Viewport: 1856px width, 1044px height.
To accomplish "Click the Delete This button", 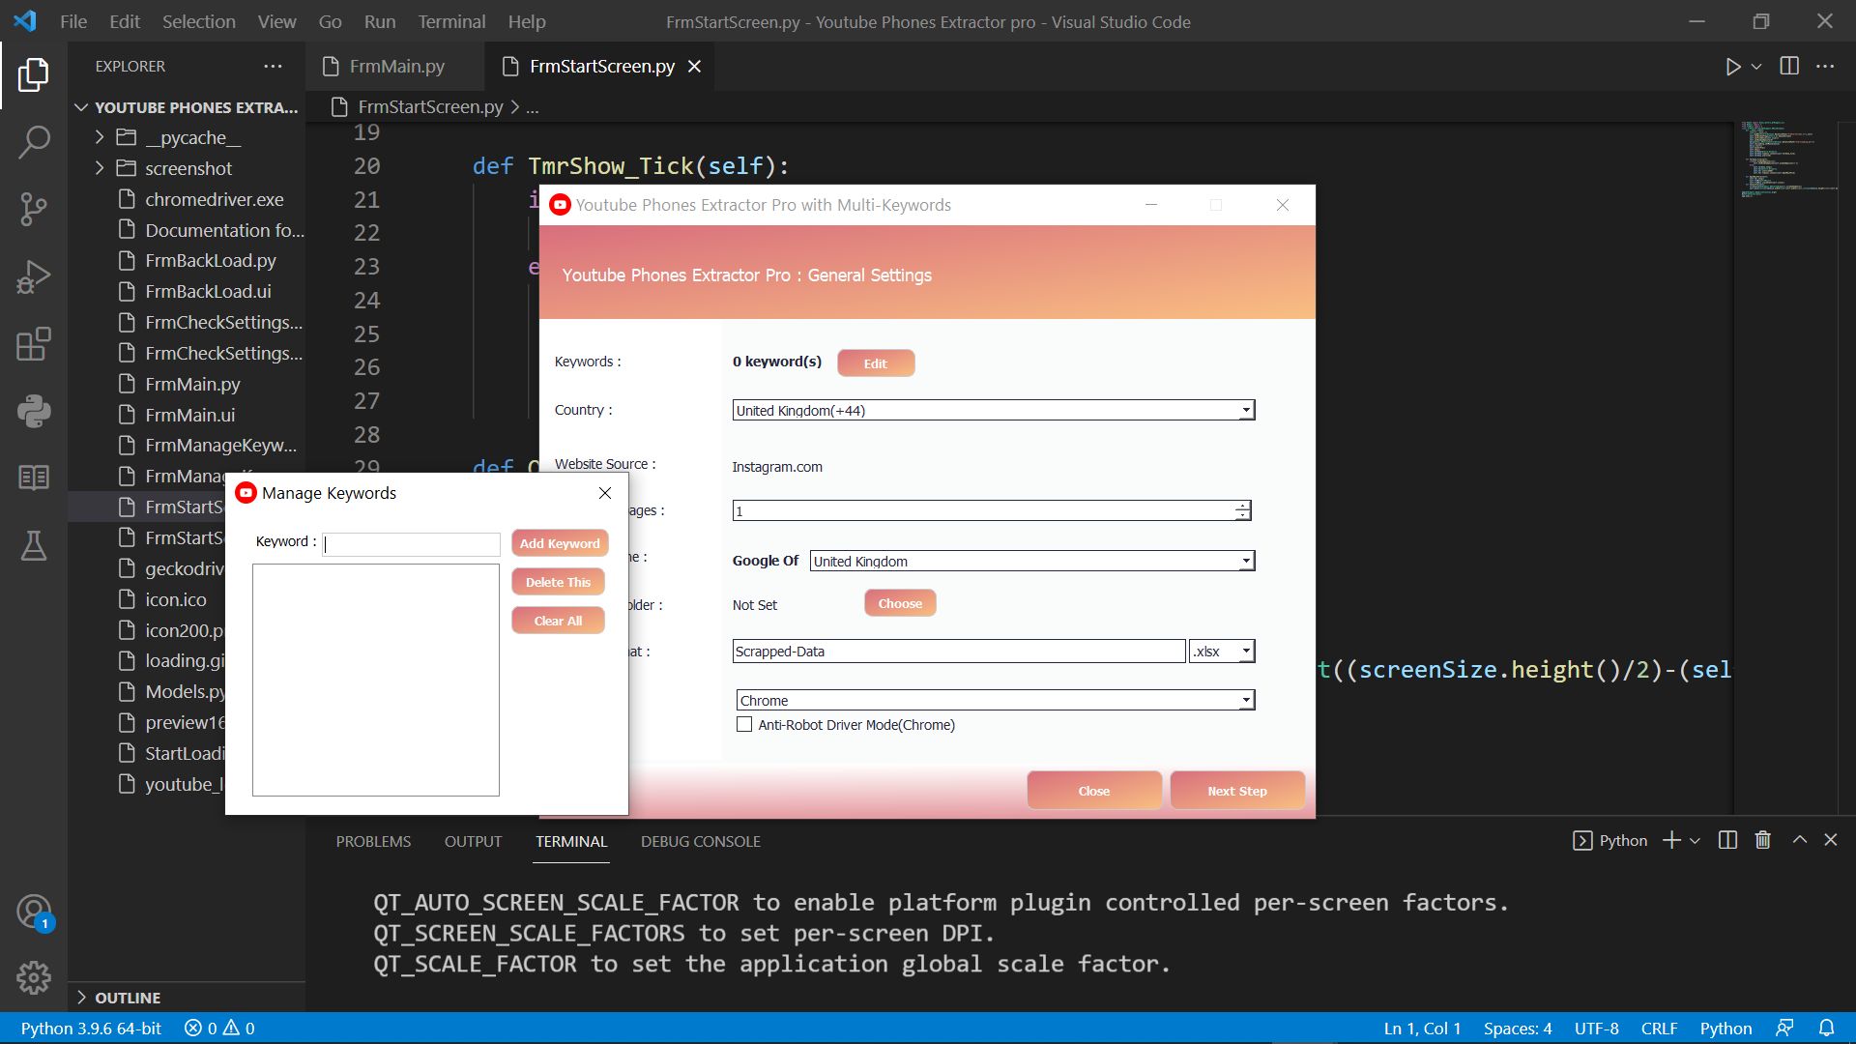I will [558, 581].
